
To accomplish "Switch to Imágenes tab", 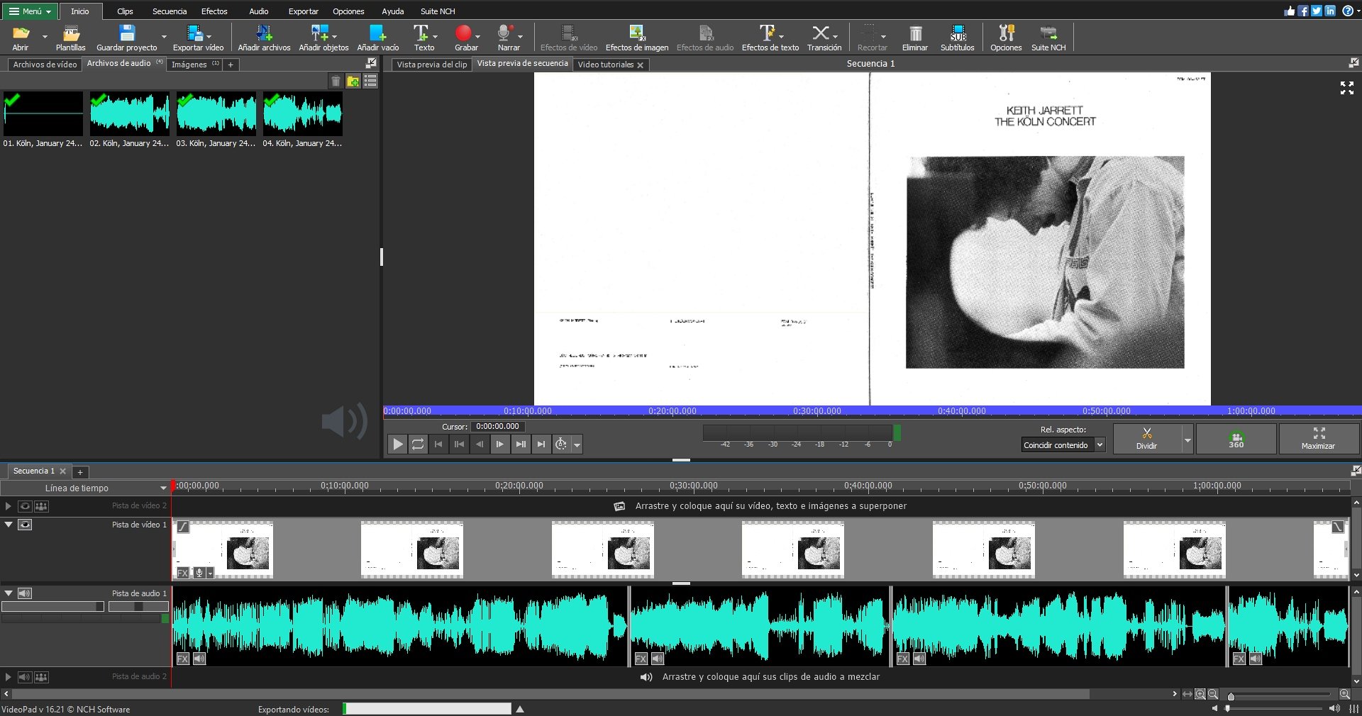I will 194,65.
